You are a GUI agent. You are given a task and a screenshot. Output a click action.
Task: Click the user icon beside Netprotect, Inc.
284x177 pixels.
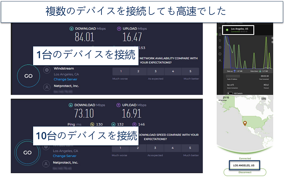47,87
